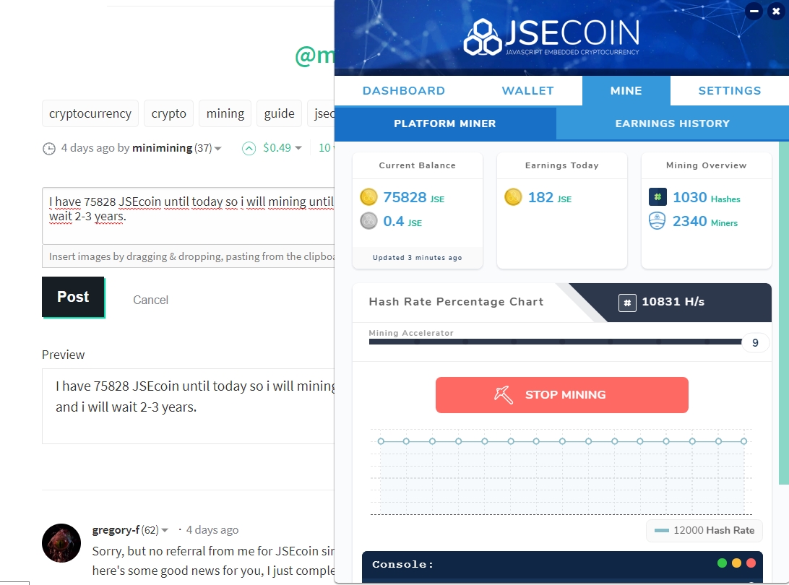
Task: Expand the dropdown arrow after miniminimg (37)
Action: (x=218, y=148)
